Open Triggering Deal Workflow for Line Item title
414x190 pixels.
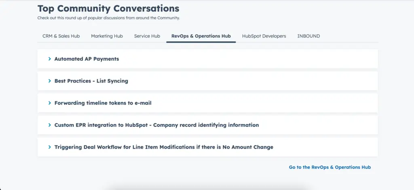coord(164,147)
